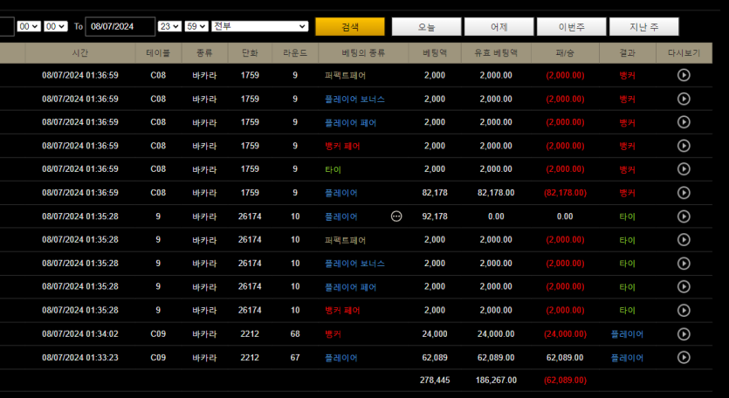Replay the 24,000 뱅커 bet of round 68

(684, 333)
